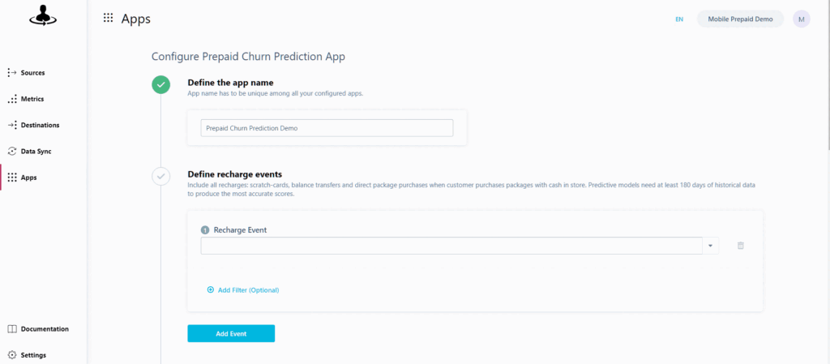Expand the Recharge Event dropdown arrow
The width and height of the screenshot is (830, 364).
click(x=710, y=246)
